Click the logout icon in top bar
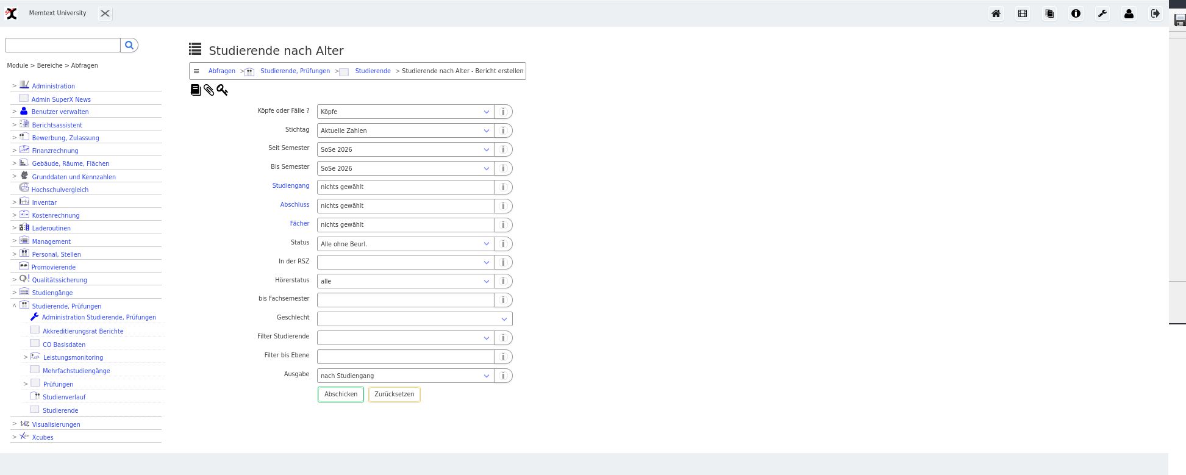This screenshot has width=1186, height=475. coord(1156,13)
